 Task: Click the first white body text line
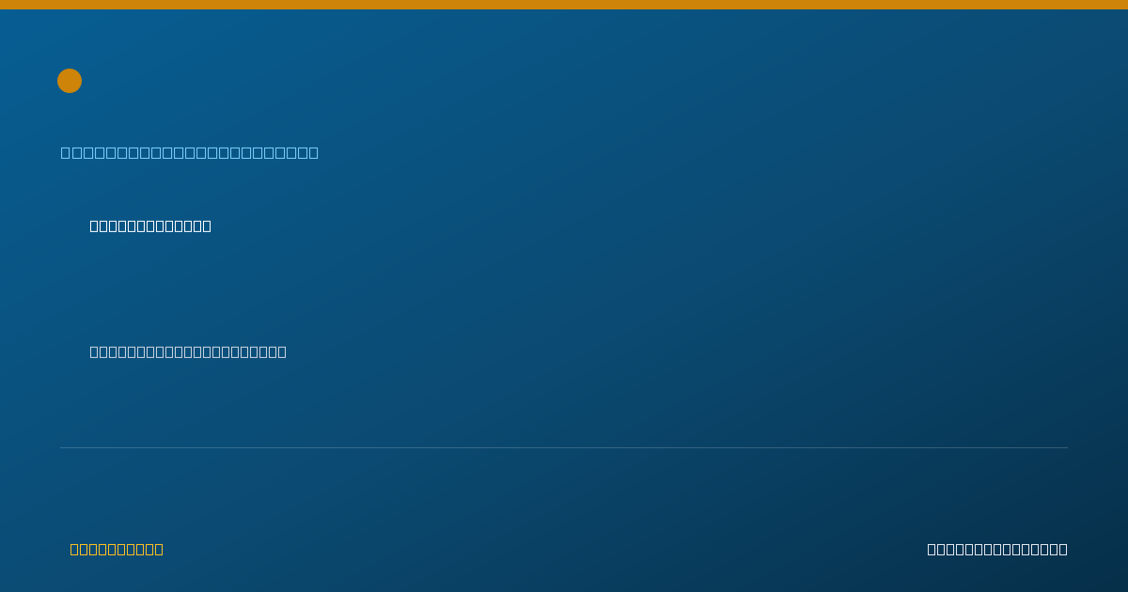[150, 226]
